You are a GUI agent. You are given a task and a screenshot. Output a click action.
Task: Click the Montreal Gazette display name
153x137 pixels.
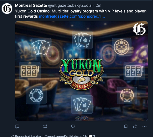coord(31,5)
